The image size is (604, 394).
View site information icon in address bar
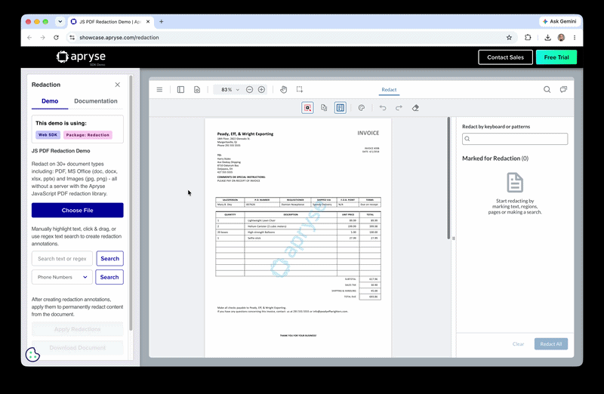(x=72, y=37)
